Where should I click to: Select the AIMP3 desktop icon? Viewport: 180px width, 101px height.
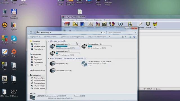pos(4,26)
